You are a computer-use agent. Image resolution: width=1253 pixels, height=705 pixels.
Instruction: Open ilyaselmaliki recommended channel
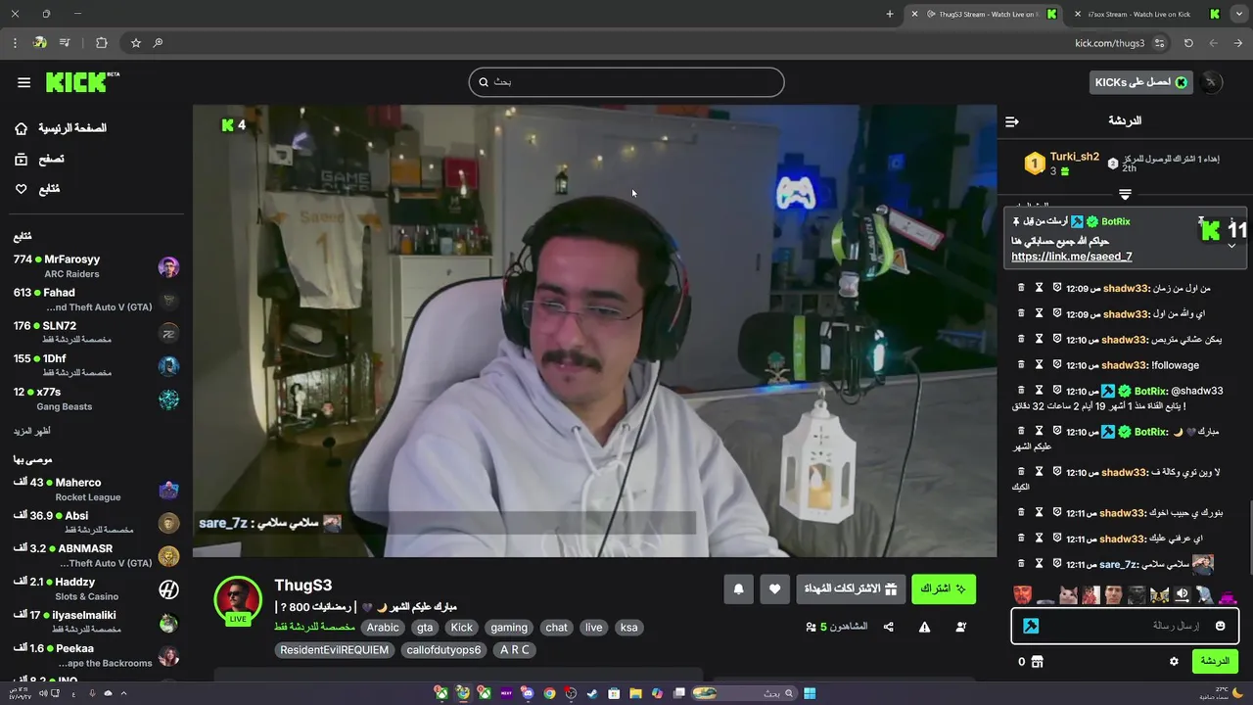[x=95, y=623]
